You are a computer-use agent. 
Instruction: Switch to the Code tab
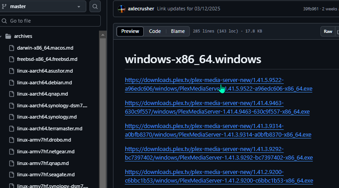(x=155, y=31)
